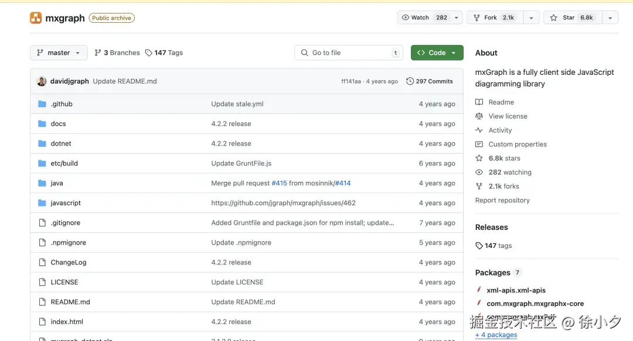Image resolution: width=633 pixels, height=341 pixels.
Task: Open the Fork options dropdown arrow
Action: click(x=531, y=18)
